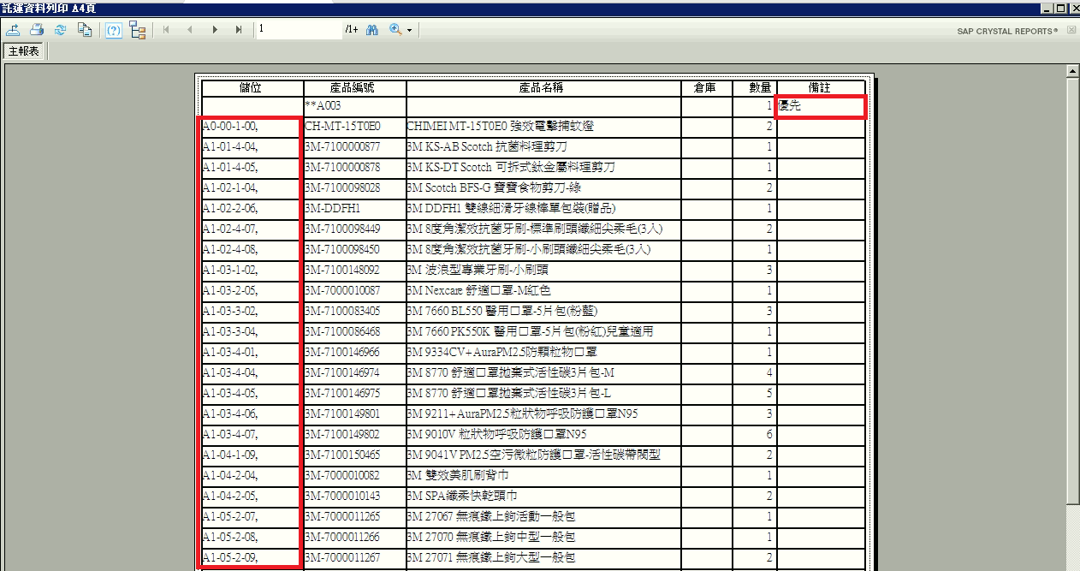1080x571 pixels.
Task: Toggle the parameter panel icon
Action: click(x=114, y=30)
